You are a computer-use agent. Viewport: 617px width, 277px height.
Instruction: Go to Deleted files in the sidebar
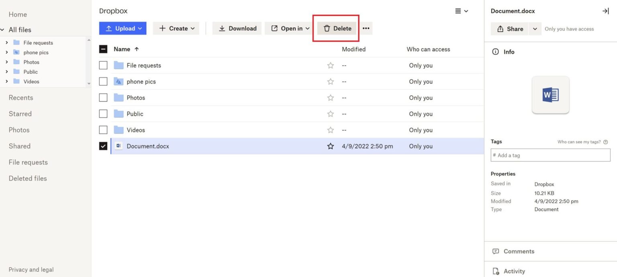(x=28, y=178)
